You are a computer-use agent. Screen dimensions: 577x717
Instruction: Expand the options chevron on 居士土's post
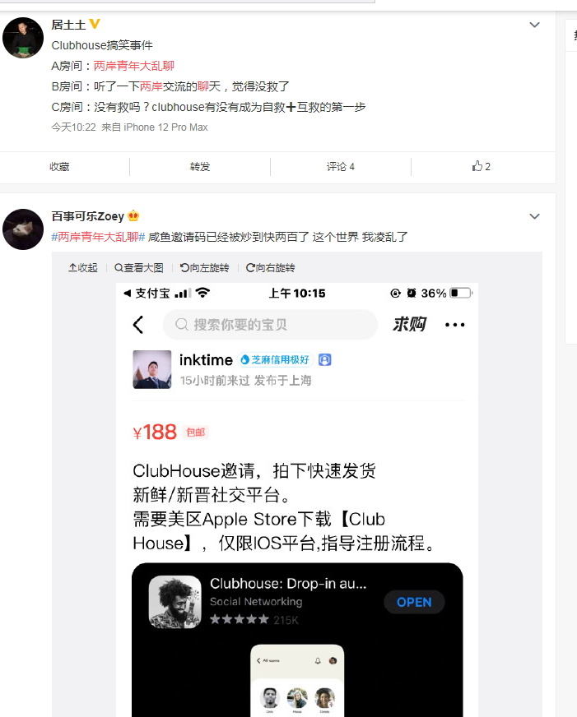534,25
